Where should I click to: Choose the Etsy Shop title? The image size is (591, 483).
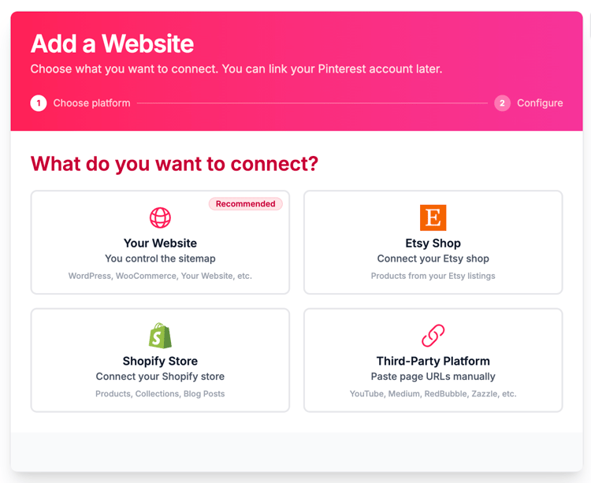pyautogui.click(x=433, y=243)
